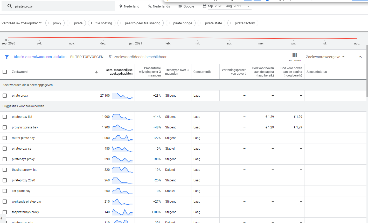Check the pirateproxy 2020 checkbox

pyautogui.click(x=5, y=180)
